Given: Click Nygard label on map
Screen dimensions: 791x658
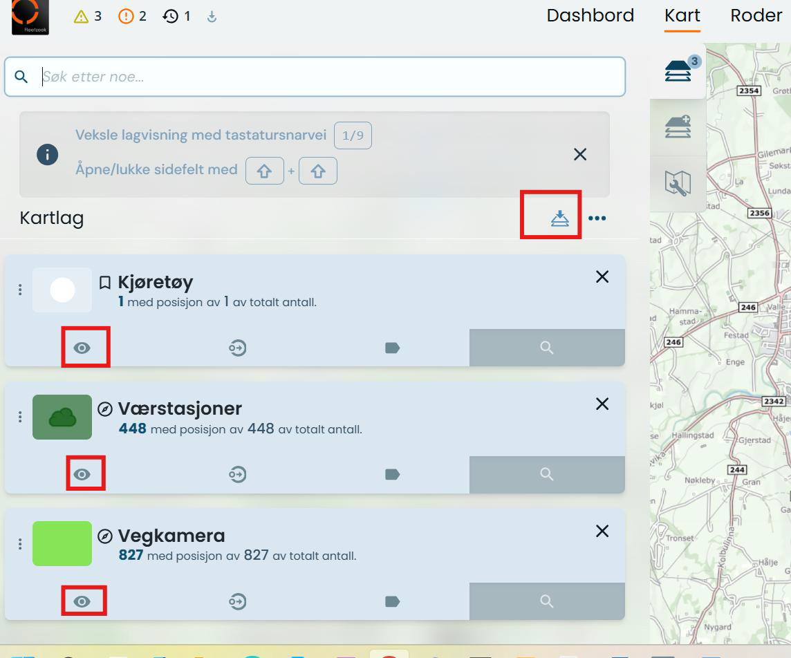Looking at the screenshot, I should tap(717, 628).
